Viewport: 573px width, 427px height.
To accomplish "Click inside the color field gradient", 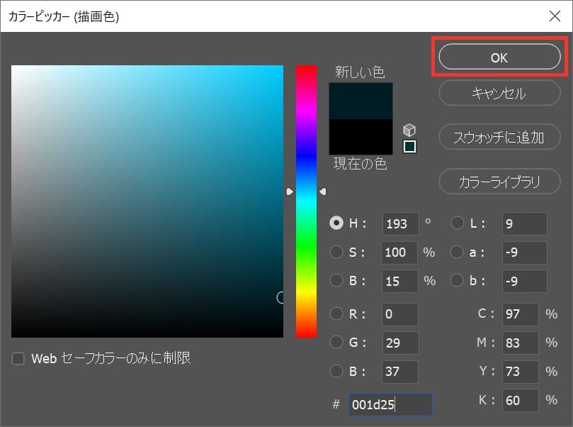I will point(147,201).
